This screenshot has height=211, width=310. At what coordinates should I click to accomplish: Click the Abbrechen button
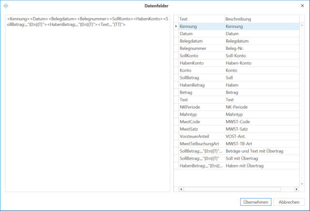point(289,202)
